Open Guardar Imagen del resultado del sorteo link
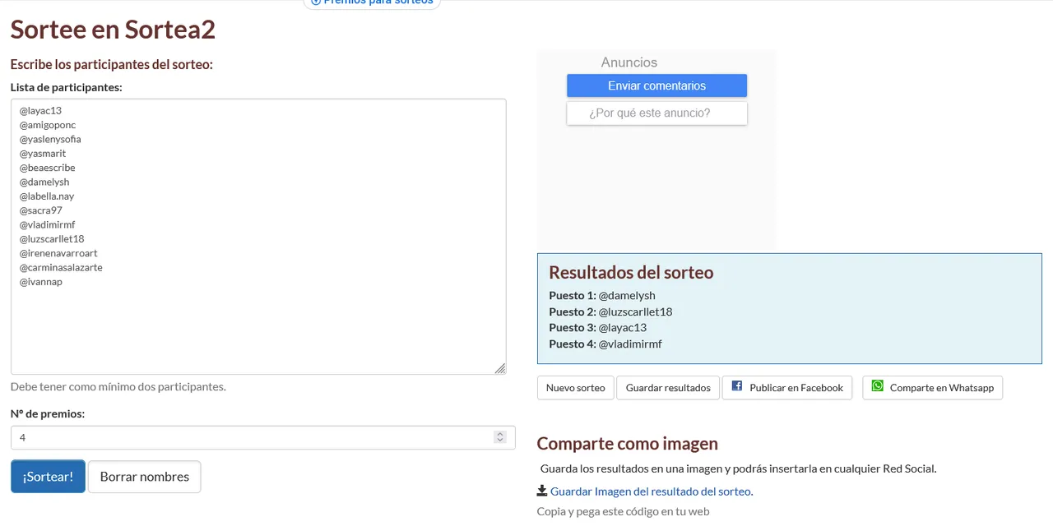Image resolution: width=1053 pixels, height=526 pixels. (x=651, y=491)
